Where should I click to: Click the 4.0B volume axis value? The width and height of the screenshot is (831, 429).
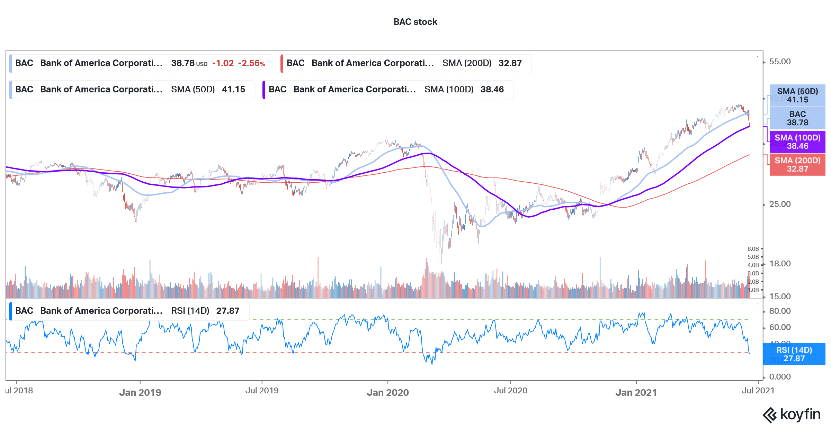pyautogui.click(x=753, y=265)
